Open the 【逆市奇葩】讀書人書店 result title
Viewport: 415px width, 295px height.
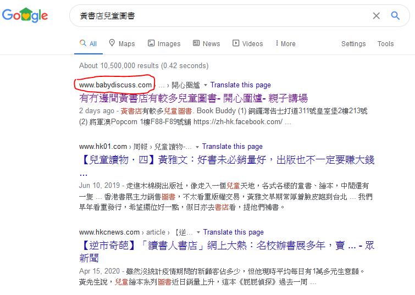[226, 252]
